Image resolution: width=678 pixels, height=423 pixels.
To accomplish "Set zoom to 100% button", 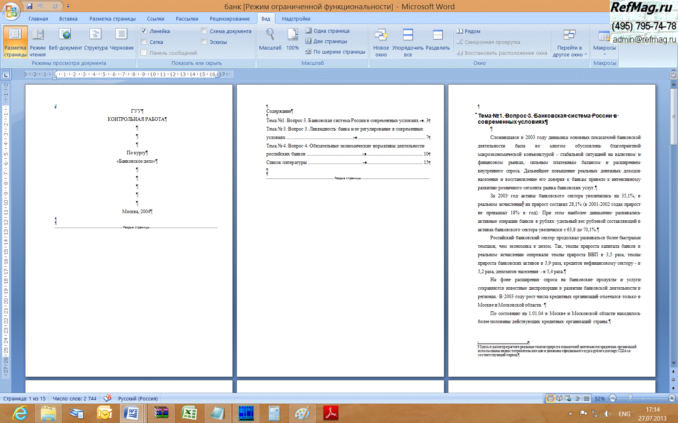I will (x=293, y=40).
